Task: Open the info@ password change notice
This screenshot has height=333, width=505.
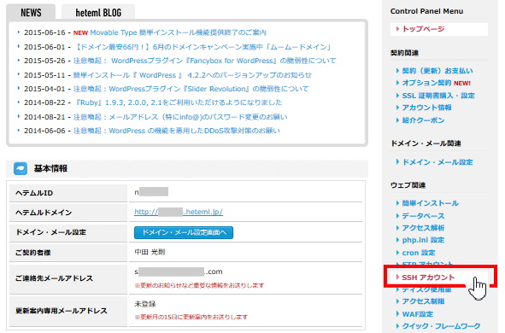Action: coord(180,117)
